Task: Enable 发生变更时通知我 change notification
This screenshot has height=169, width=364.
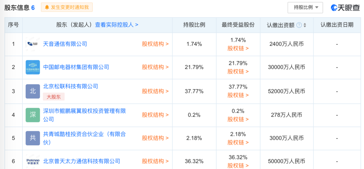Action: click(x=67, y=7)
